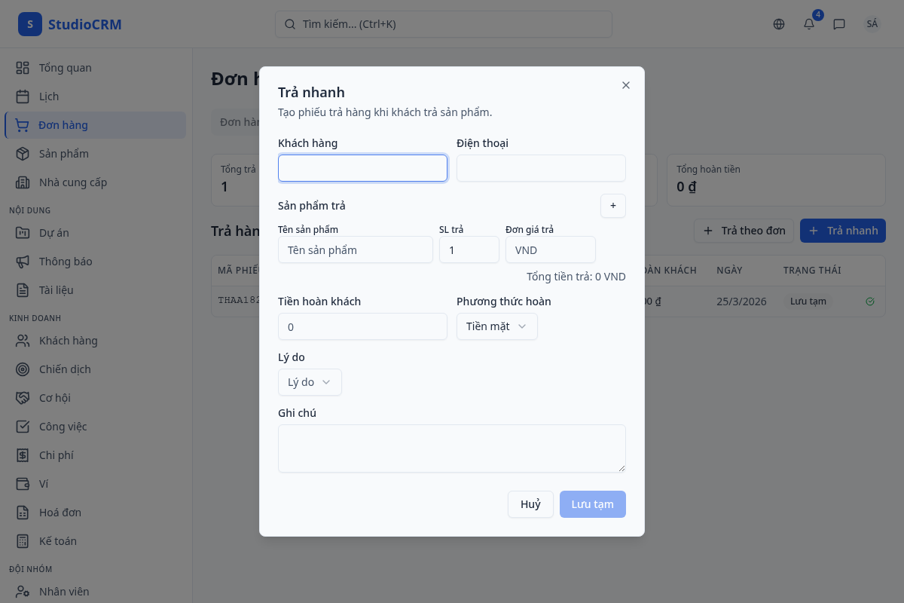
Task: Focus the Khách hàng input field
Action: pyautogui.click(x=362, y=168)
